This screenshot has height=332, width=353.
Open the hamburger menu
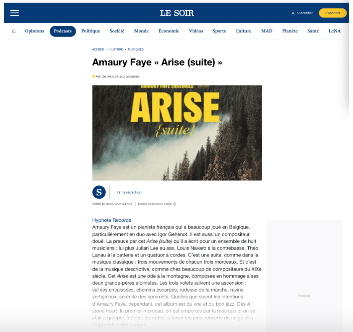15,13
